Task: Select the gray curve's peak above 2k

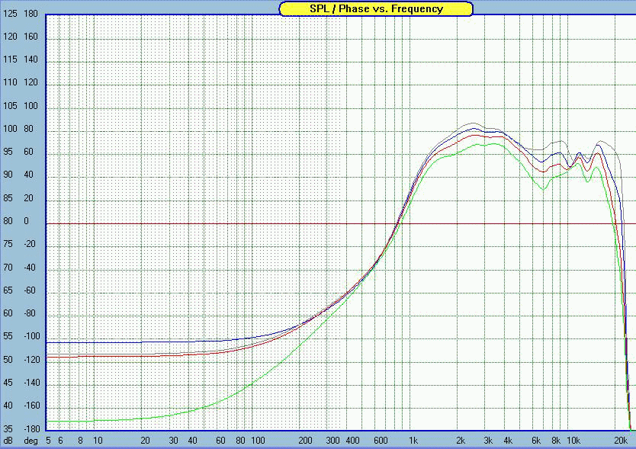Action: point(472,123)
